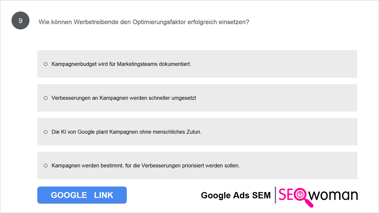Select the radio button for Verbesserungen schneller umgesetzt

pos(45,98)
